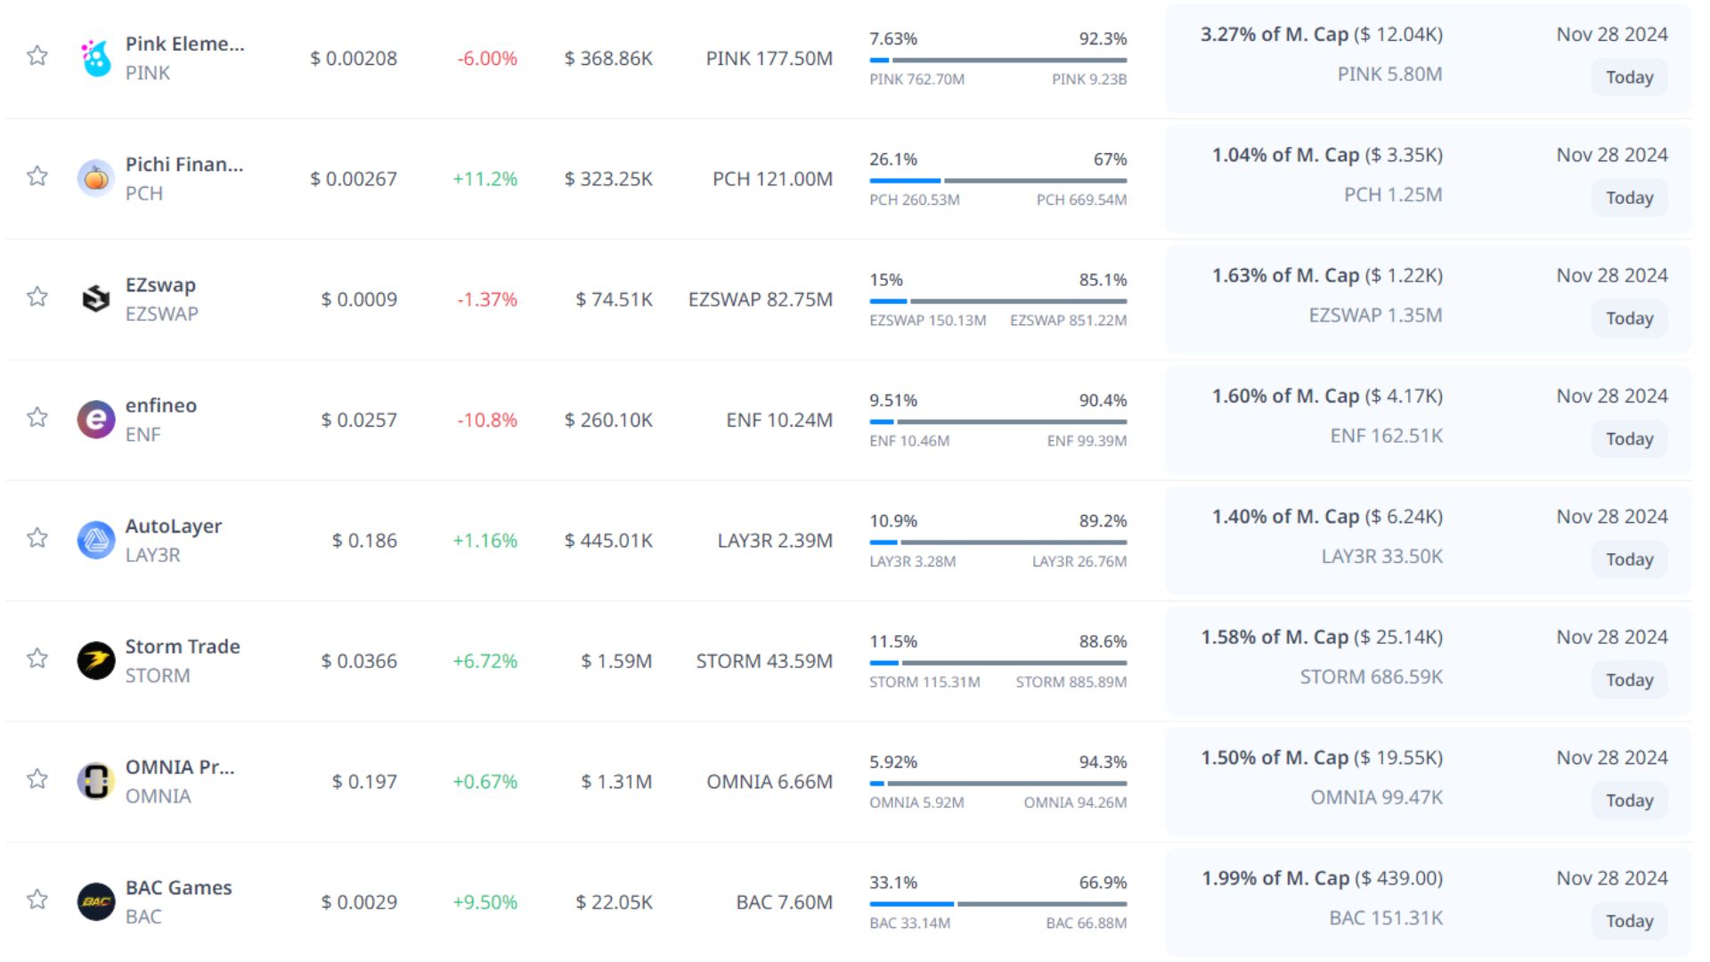Image resolution: width=1710 pixels, height=962 pixels.
Task: Open the BAC Games token link
Action: (x=178, y=888)
